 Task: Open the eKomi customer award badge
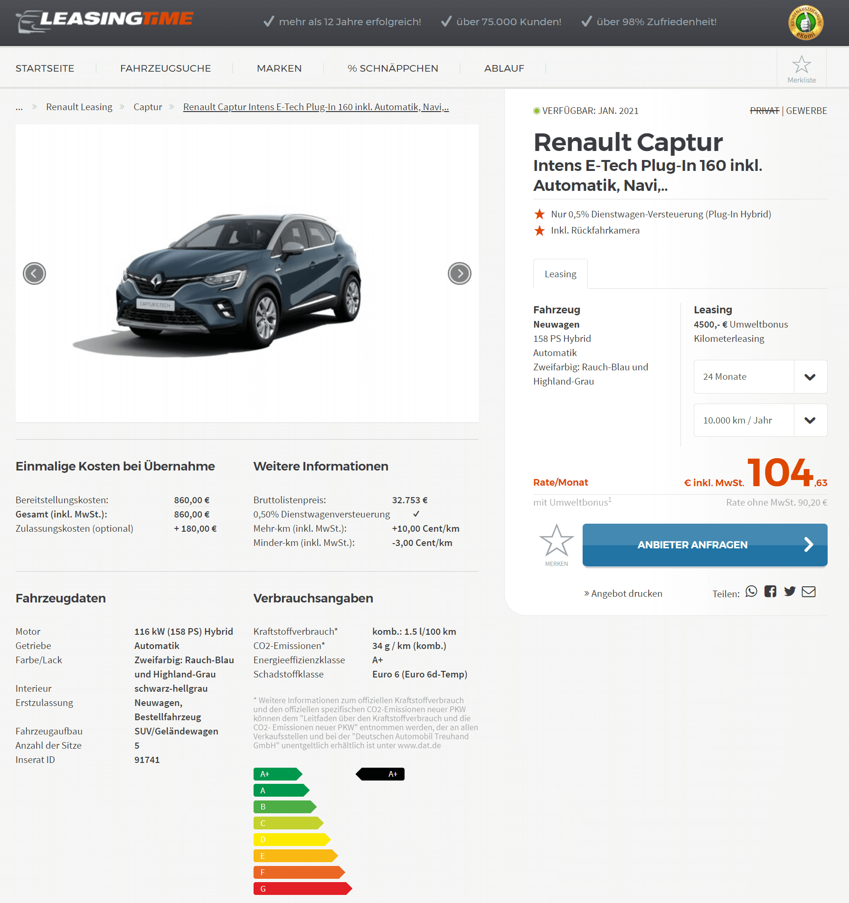806,22
